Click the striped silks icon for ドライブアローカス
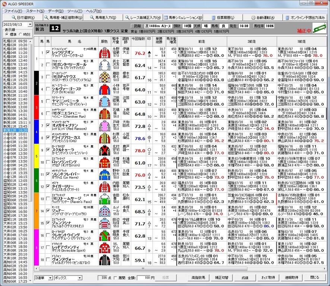The height and width of the screenshot is (286, 330). click(104, 138)
